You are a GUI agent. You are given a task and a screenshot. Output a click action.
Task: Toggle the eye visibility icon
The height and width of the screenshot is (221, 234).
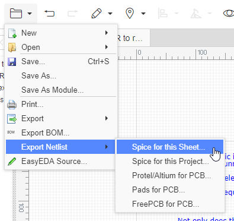[229, 14]
